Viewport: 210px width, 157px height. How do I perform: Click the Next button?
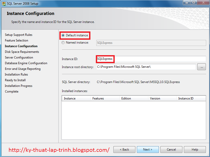(148, 150)
